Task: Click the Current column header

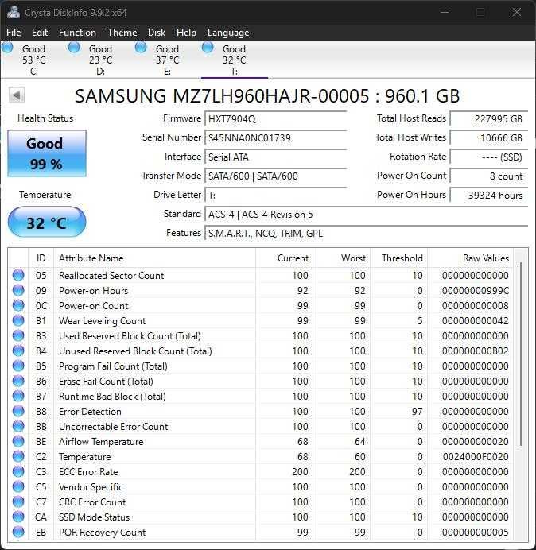Action: pos(285,258)
